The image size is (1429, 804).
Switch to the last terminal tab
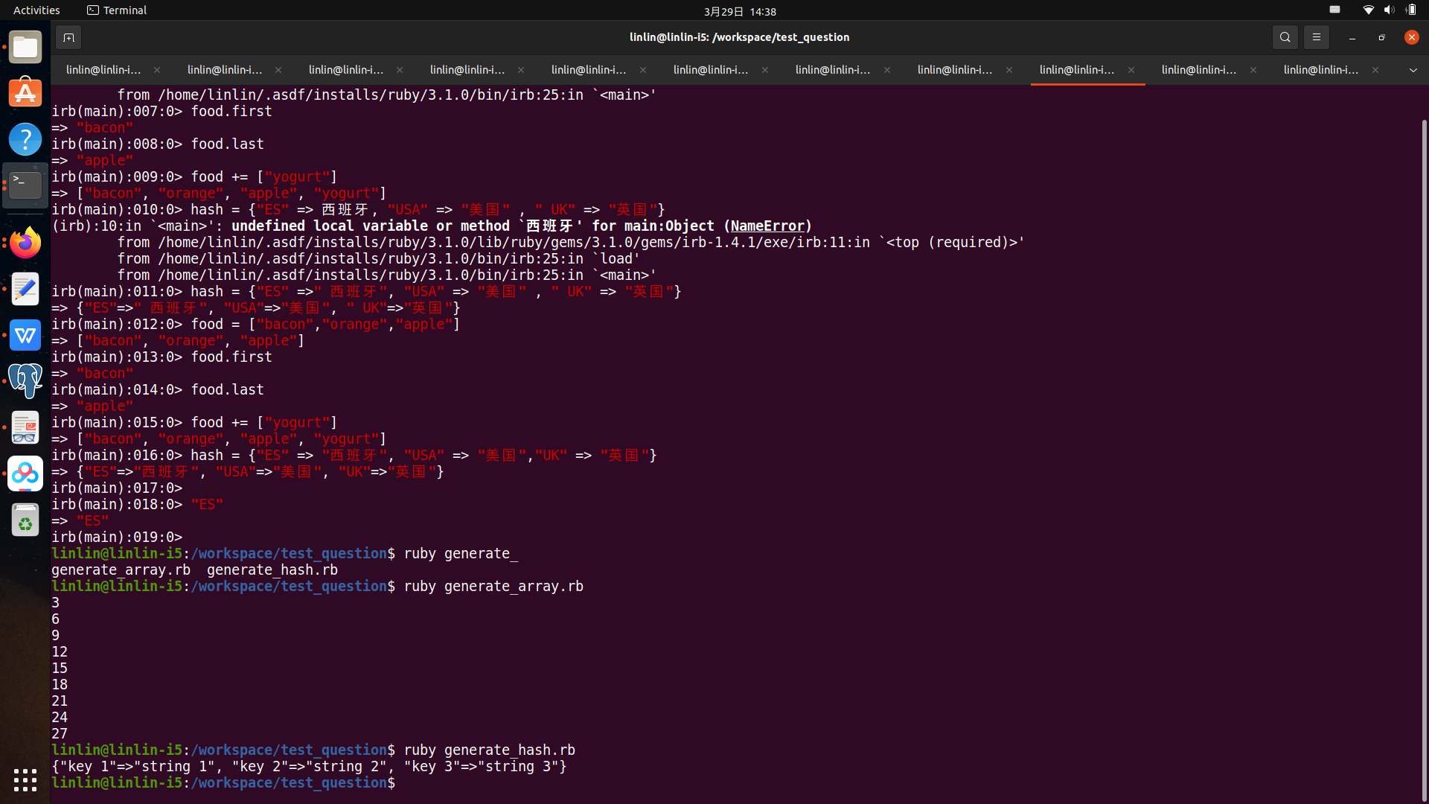(1320, 70)
